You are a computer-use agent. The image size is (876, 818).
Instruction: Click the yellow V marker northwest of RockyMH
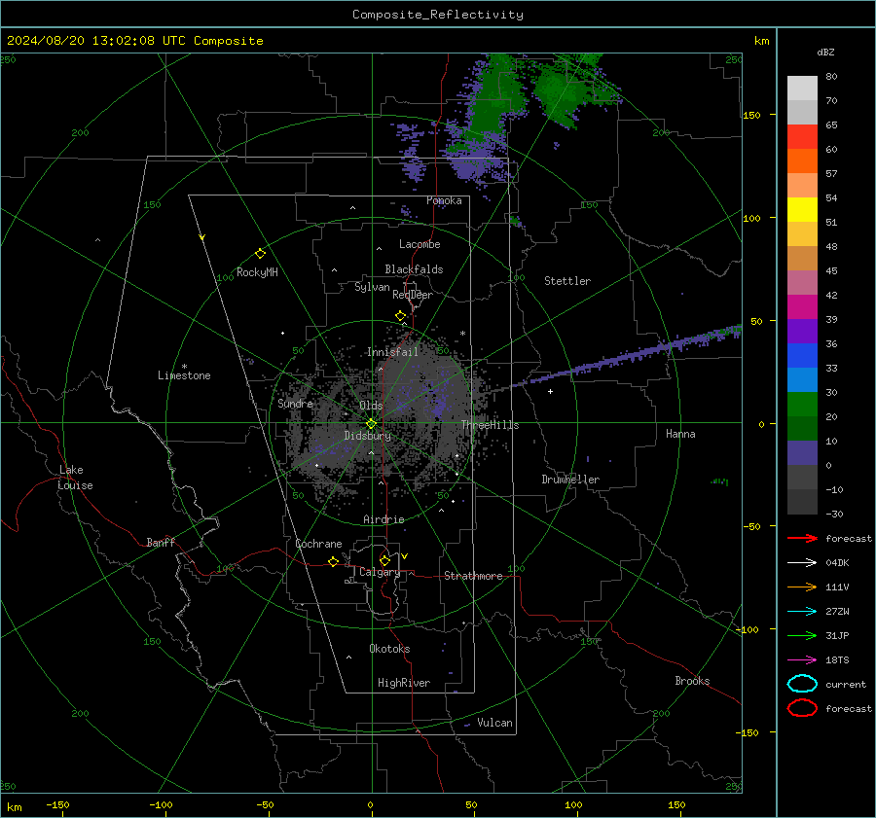tap(202, 237)
